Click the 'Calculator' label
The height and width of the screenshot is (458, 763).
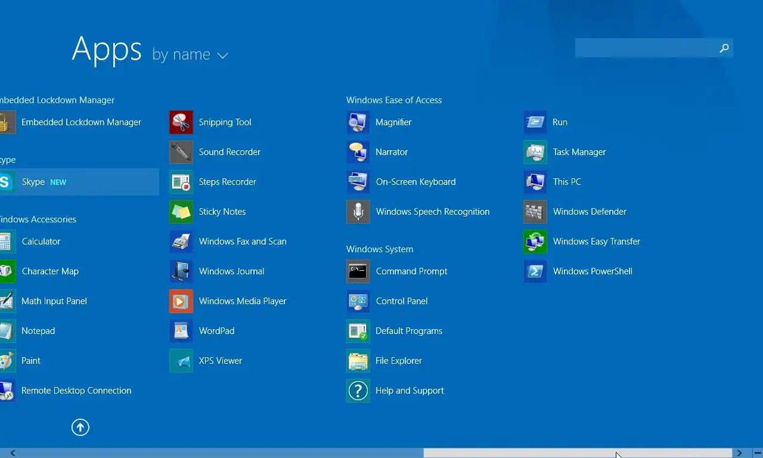point(41,242)
